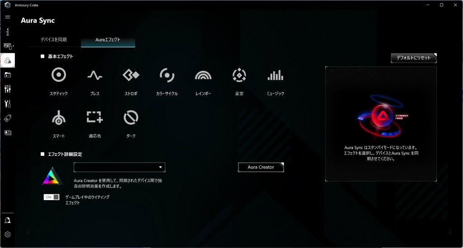
Task: Click the 基本エフェクト section heading
Action: pyautogui.click(x=61, y=56)
